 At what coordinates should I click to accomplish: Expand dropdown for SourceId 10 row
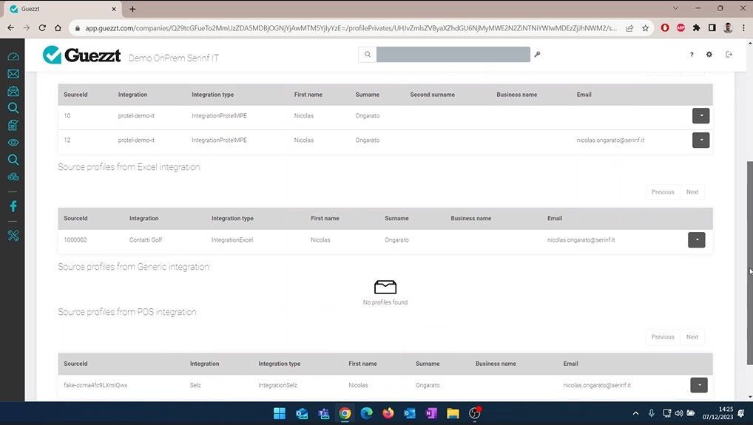point(700,116)
